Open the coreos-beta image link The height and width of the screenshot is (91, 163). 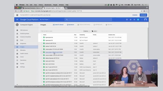tap(54, 52)
